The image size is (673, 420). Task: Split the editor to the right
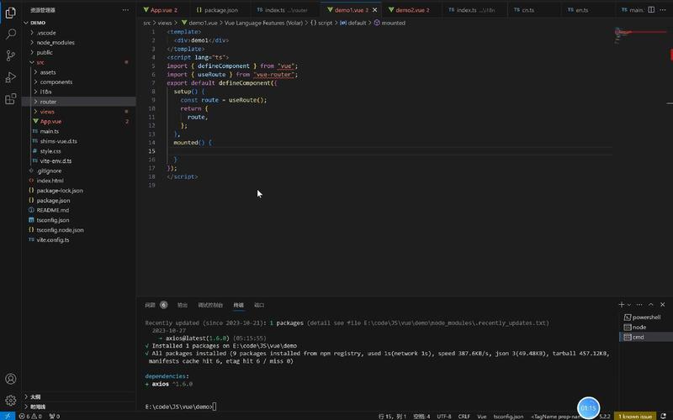click(x=651, y=9)
